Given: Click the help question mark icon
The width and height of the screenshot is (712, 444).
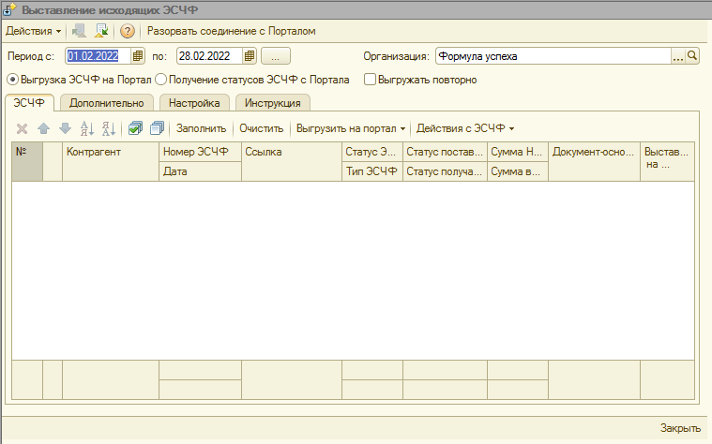Looking at the screenshot, I should click(128, 31).
